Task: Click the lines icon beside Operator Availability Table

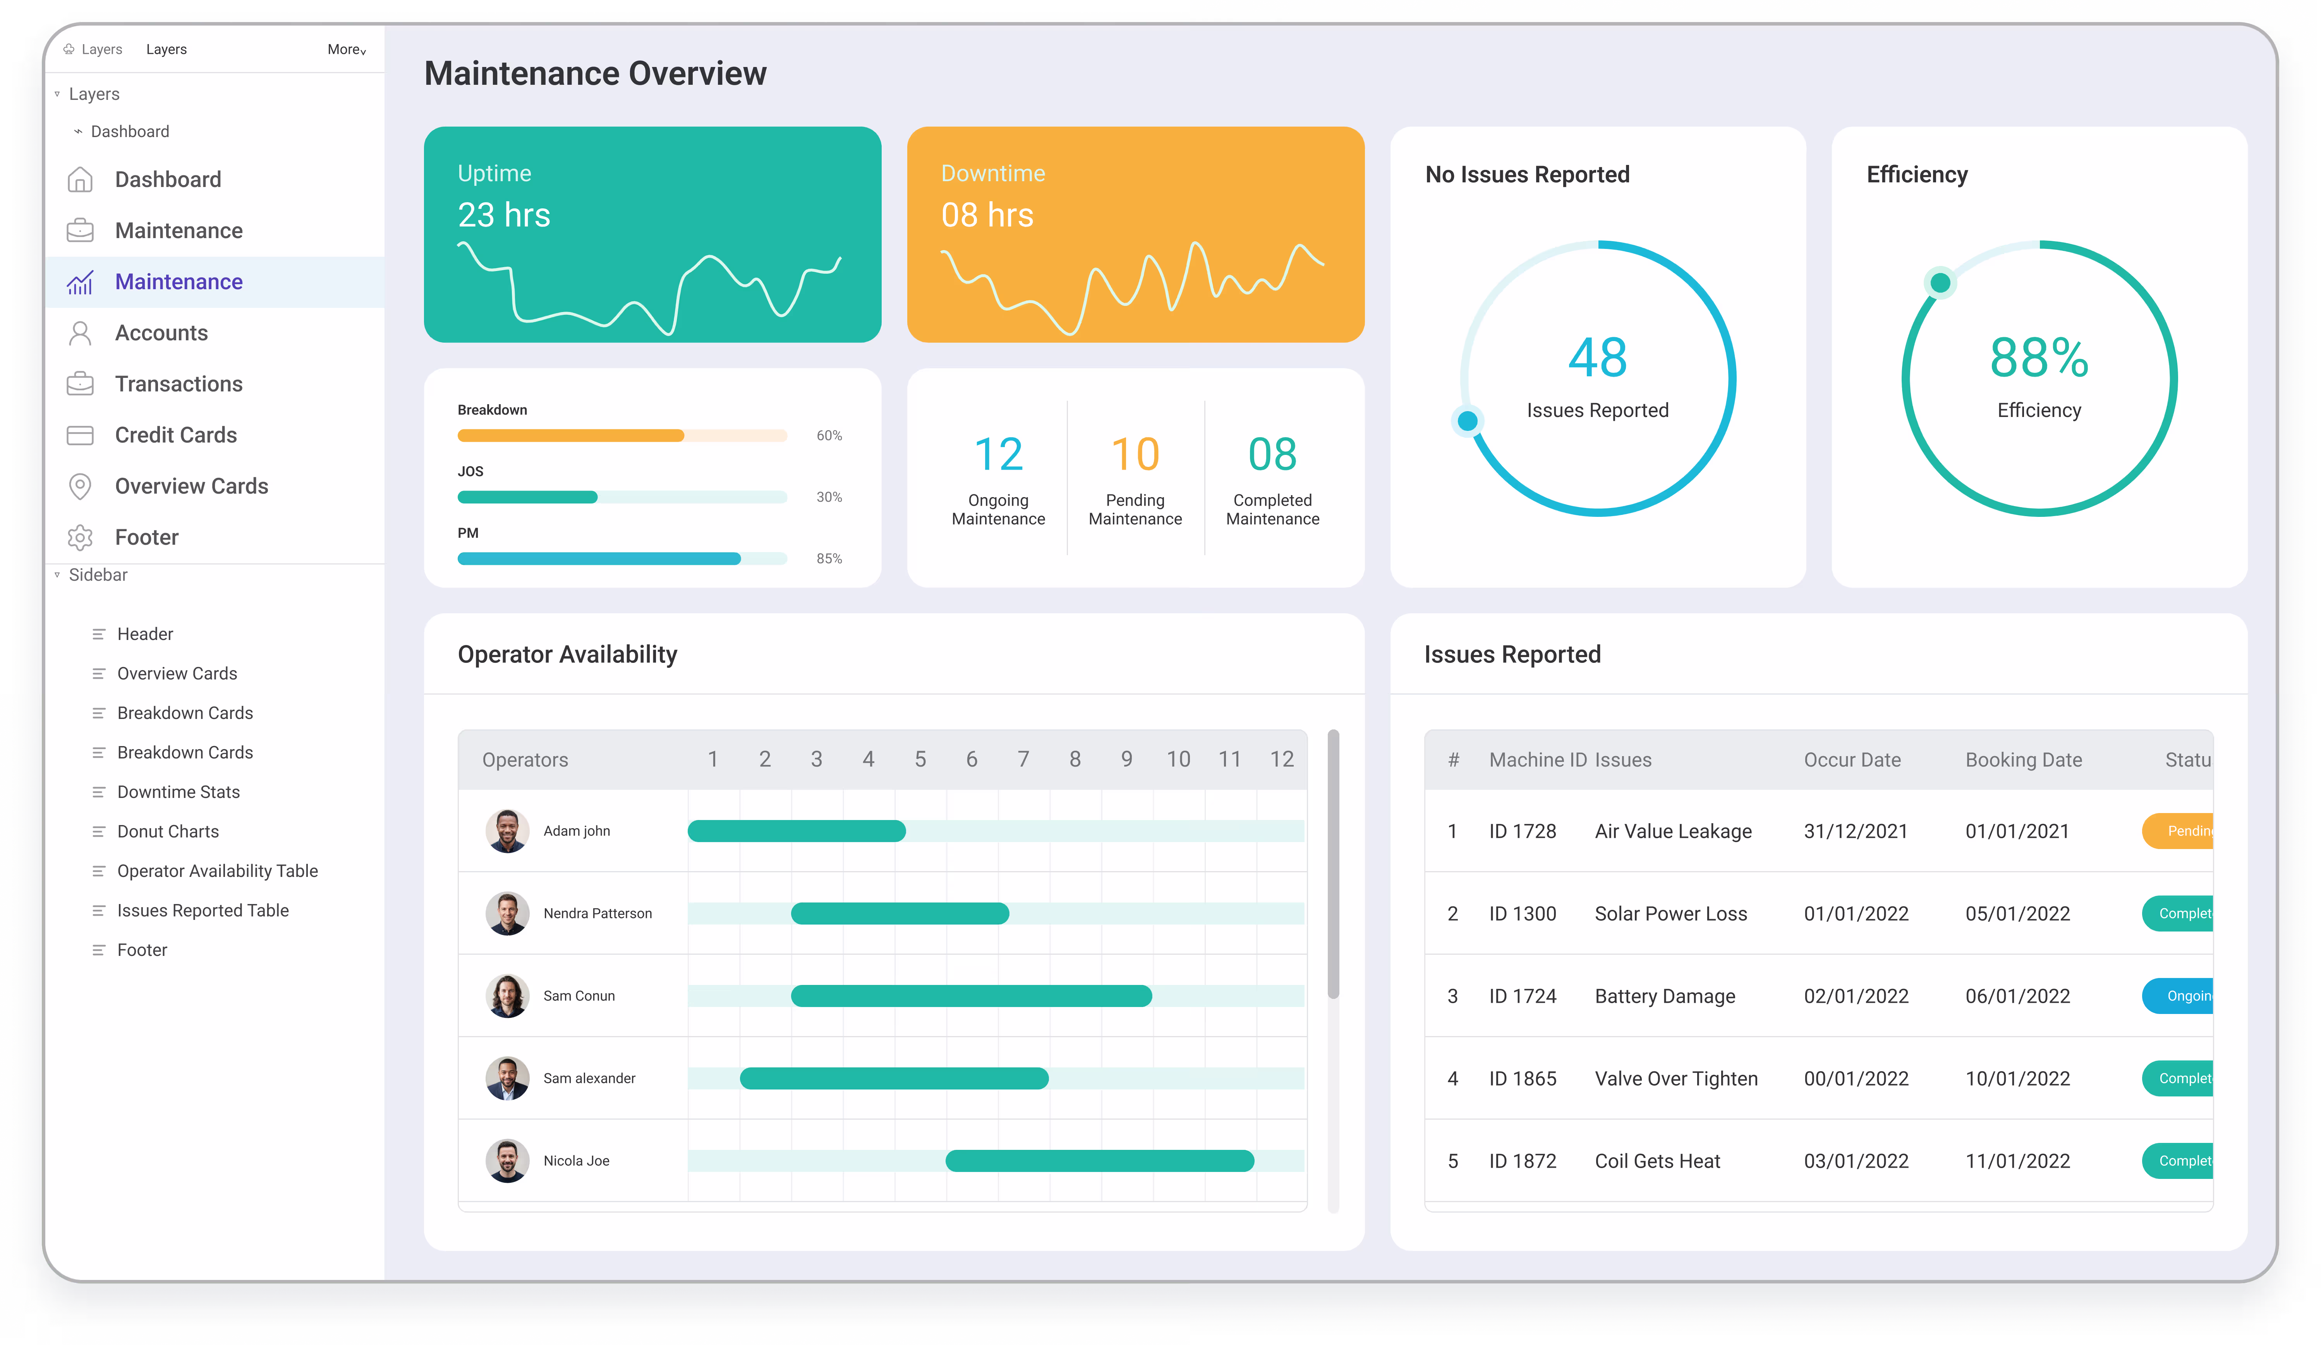Action: (x=99, y=871)
